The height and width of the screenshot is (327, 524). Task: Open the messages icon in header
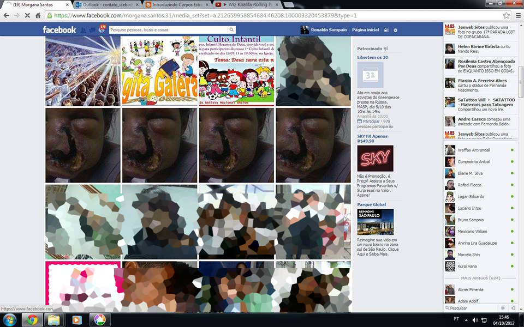click(x=92, y=30)
